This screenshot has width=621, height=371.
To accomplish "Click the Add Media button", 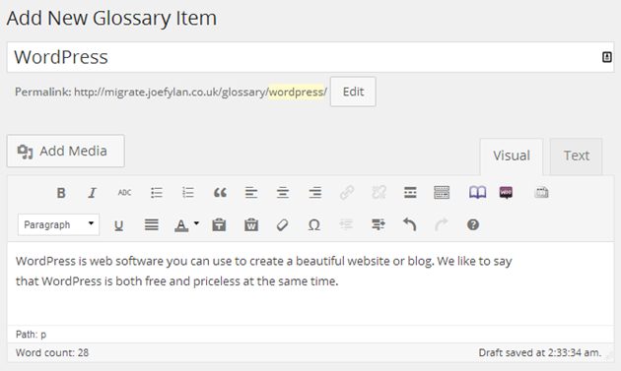I will pos(66,151).
